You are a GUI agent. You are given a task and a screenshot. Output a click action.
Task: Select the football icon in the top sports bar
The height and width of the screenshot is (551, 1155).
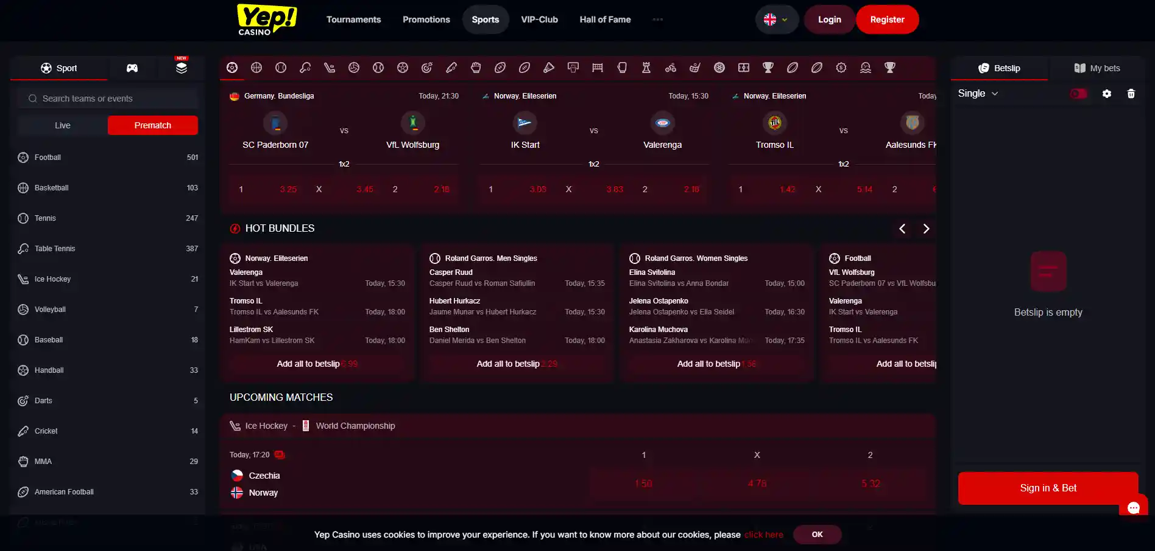coord(232,68)
